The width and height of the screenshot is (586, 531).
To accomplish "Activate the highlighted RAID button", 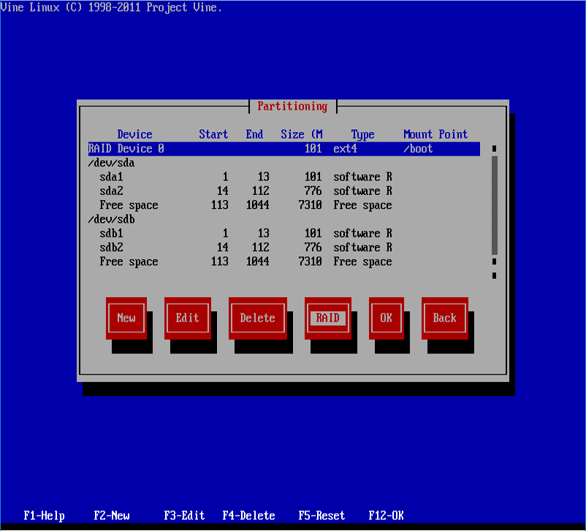I will coord(328,318).
